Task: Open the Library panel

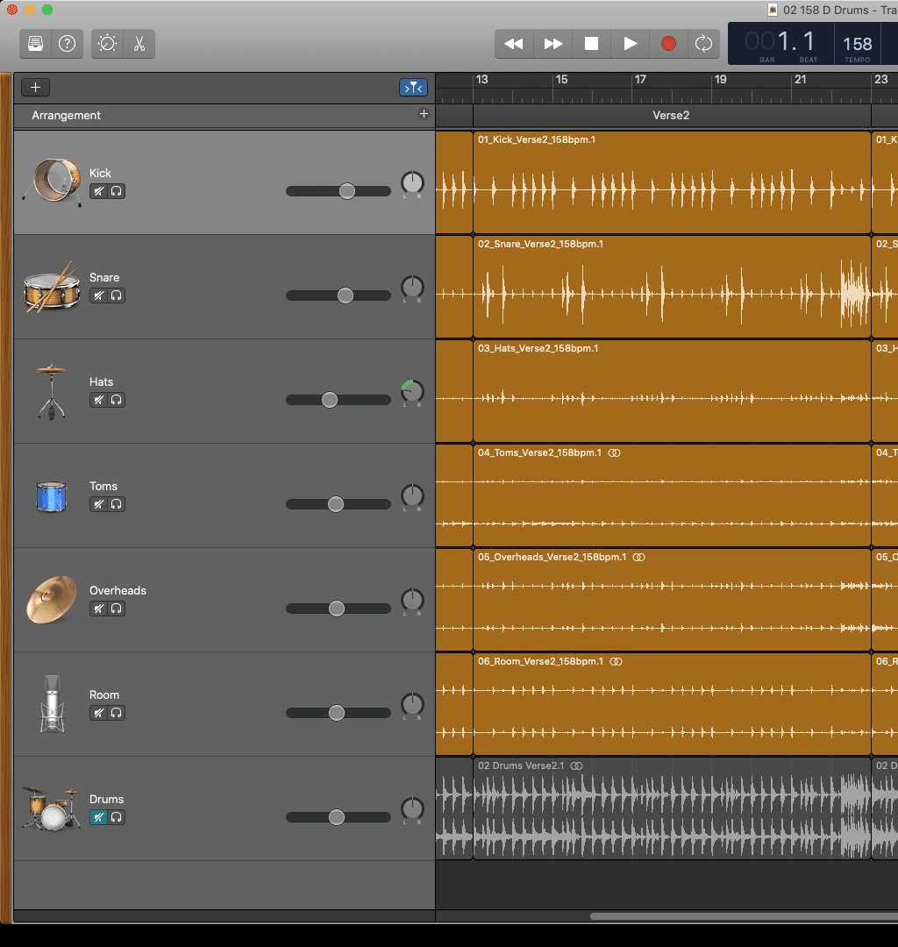Action: (36, 44)
